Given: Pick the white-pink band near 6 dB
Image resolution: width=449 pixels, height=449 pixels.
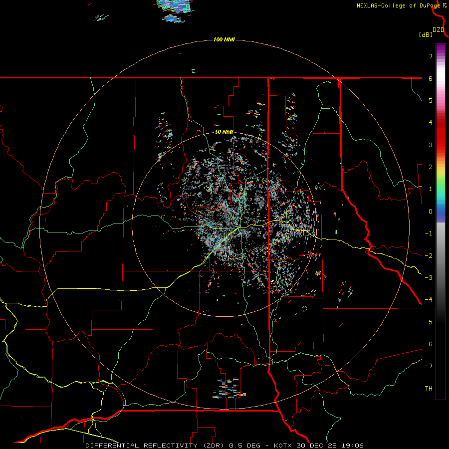Looking at the screenshot, I should click(441, 78).
